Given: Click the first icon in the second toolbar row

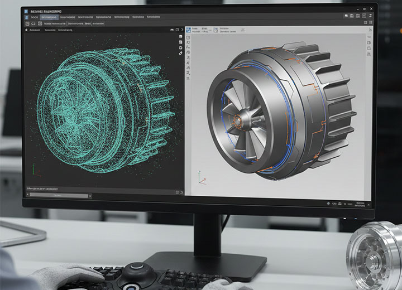Looking at the screenshot, I should (x=28, y=24).
